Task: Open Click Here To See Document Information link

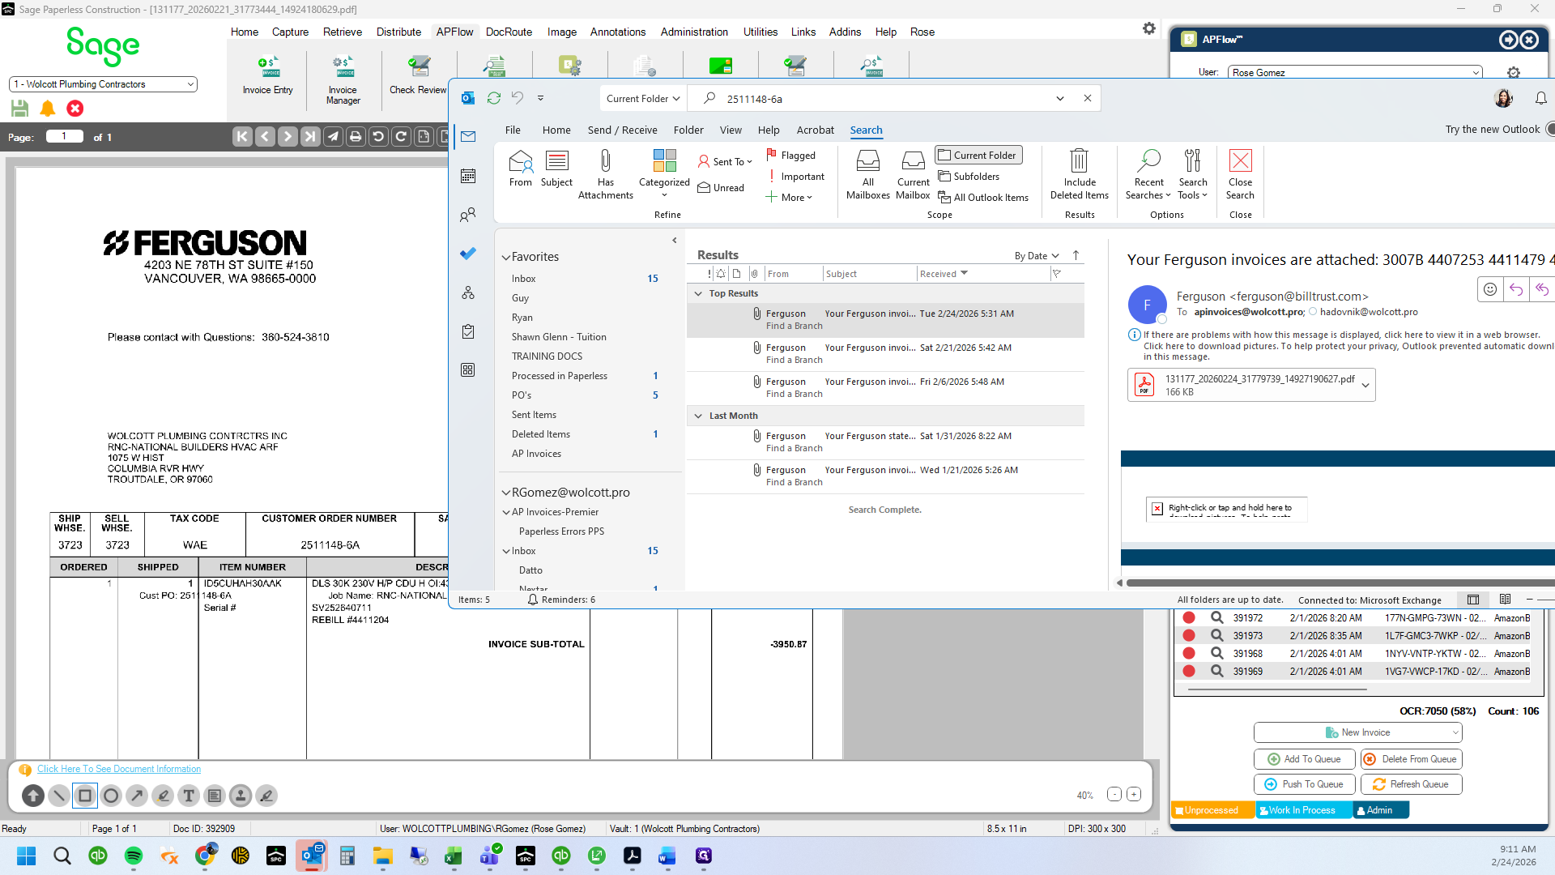Action: 119,769
